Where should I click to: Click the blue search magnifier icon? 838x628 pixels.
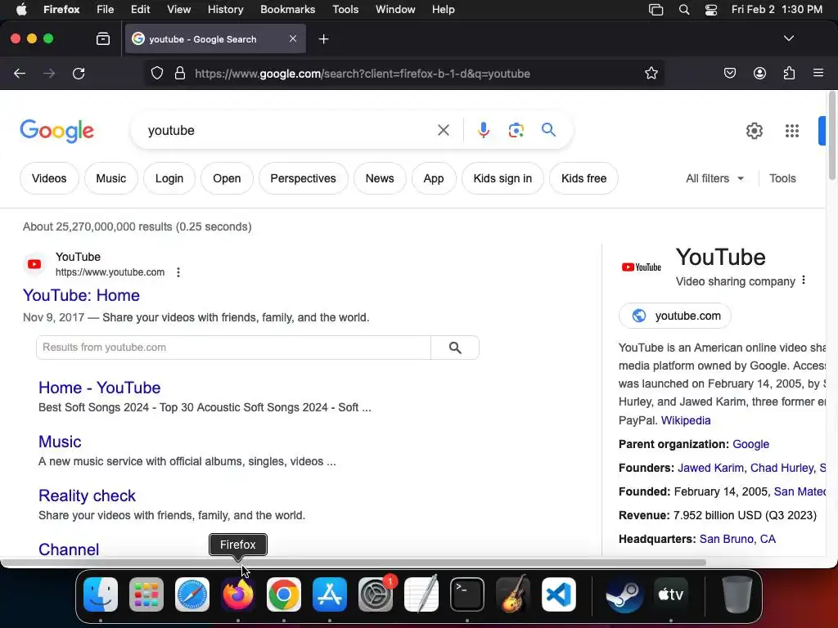548,130
